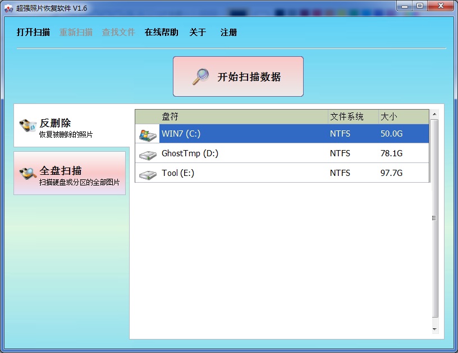Image resolution: width=458 pixels, height=353 pixels.
Task: Click the Tool (E:) disk icon
Action: coord(148,174)
